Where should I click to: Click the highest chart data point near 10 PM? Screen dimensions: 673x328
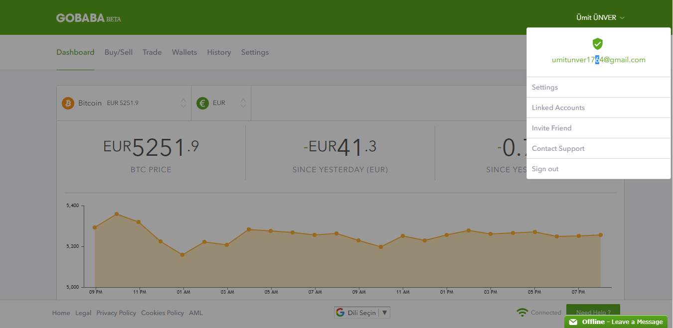coord(117,214)
